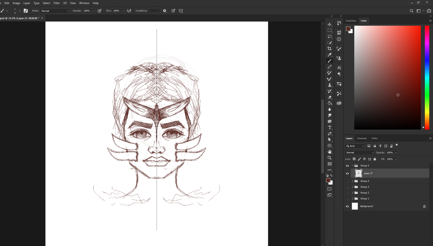Hide Layer 27 visibility eye

[347, 173]
